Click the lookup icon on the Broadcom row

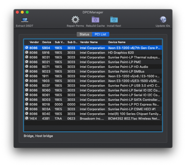click(27, 119)
